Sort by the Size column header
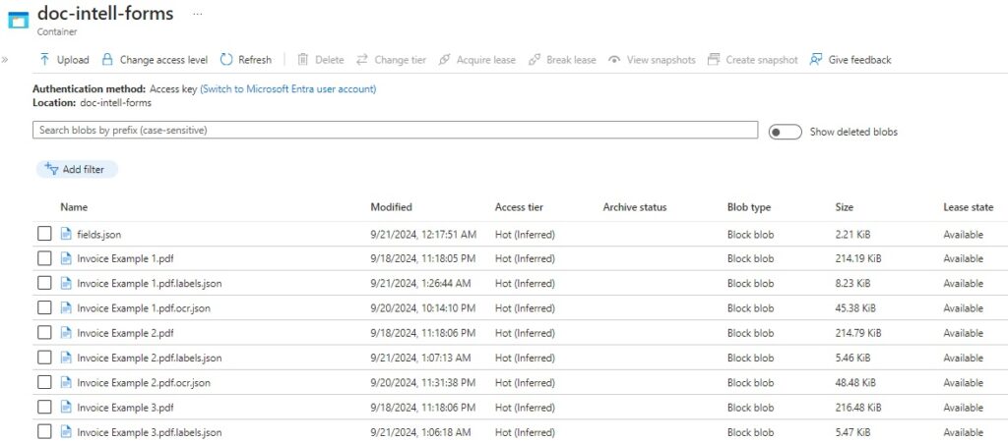 coord(844,207)
